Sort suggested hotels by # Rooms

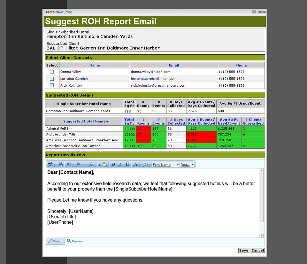(x=143, y=121)
